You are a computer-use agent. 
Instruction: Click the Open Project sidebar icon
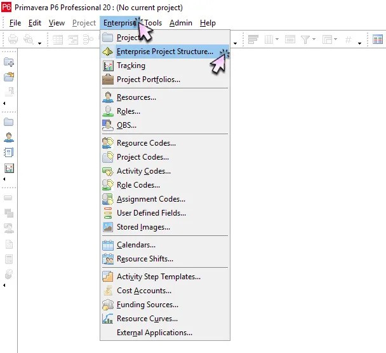pyautogui.click(x=9, y=77)
